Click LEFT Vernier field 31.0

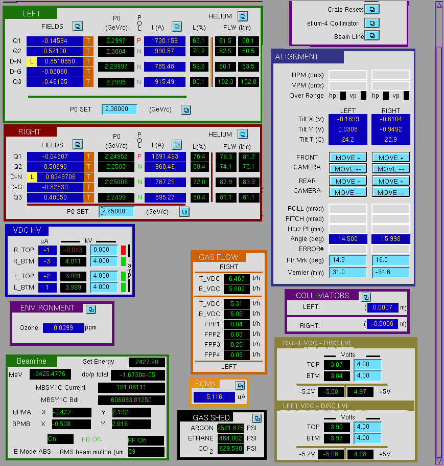(x=348, y=273)
